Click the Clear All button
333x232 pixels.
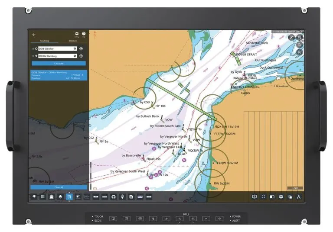59,187
